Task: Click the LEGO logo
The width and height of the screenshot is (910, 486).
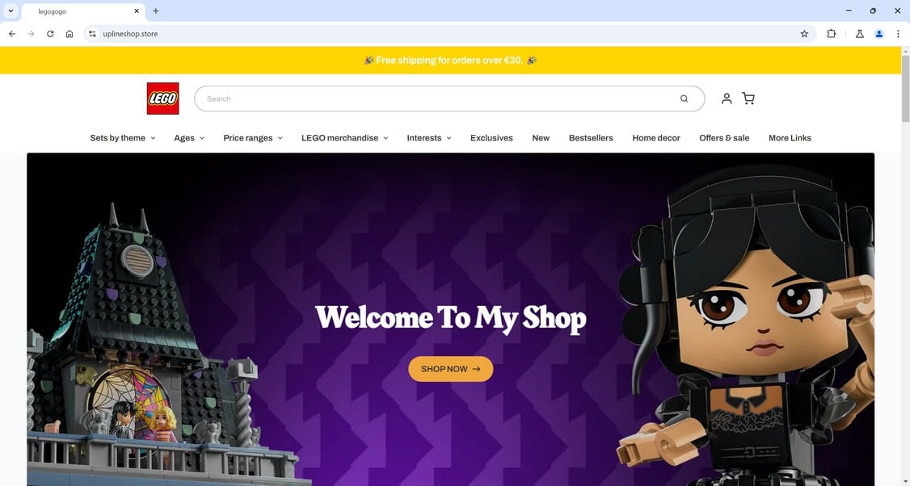Action: tap(162, 98)
